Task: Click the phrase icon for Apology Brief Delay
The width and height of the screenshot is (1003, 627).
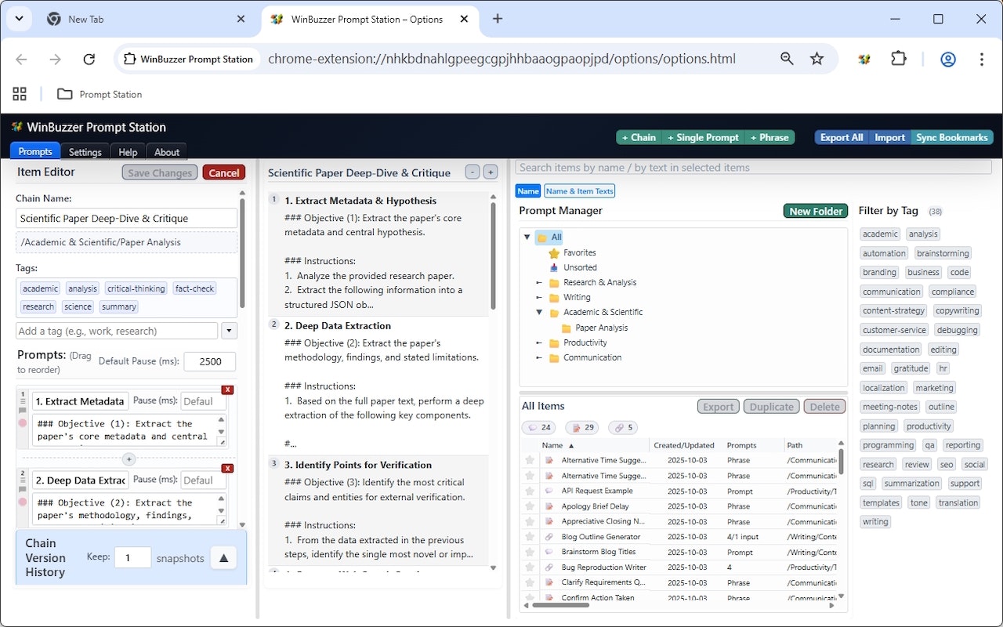Action: 549,506
